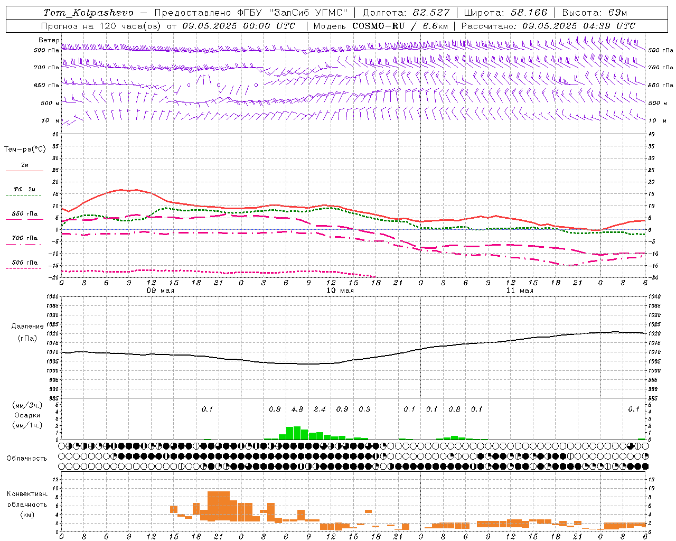This screenshot has width=676, height=541.
Task: Click the longitude value 82.527
Action: pyautogui.click(x=431, y=13)
